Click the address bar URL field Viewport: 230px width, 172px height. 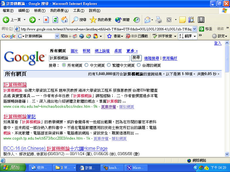pos(106,29)
